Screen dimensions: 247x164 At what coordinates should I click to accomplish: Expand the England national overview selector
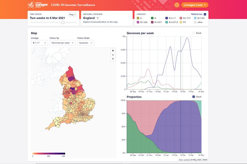[97, 18]
